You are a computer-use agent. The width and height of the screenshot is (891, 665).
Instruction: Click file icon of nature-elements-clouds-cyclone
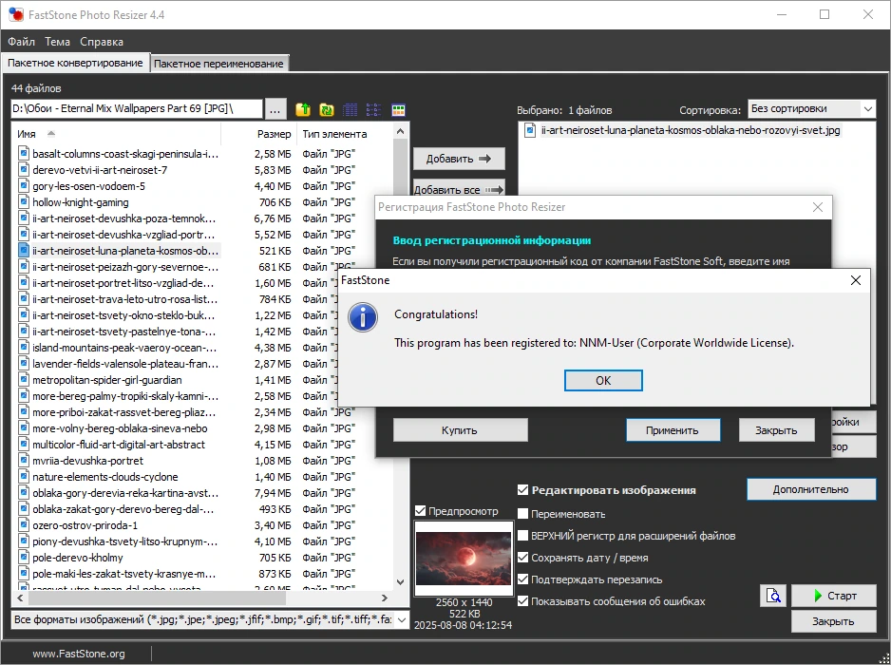point(24,476)
